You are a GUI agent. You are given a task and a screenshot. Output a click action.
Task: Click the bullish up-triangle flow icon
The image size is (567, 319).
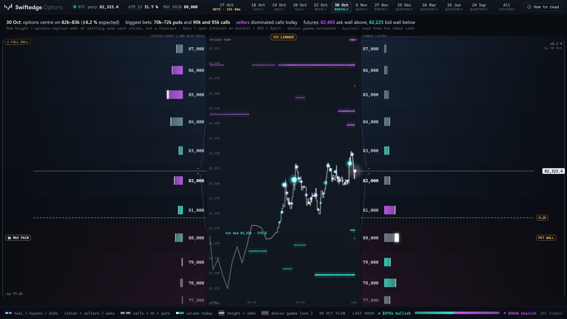point(379,313)
